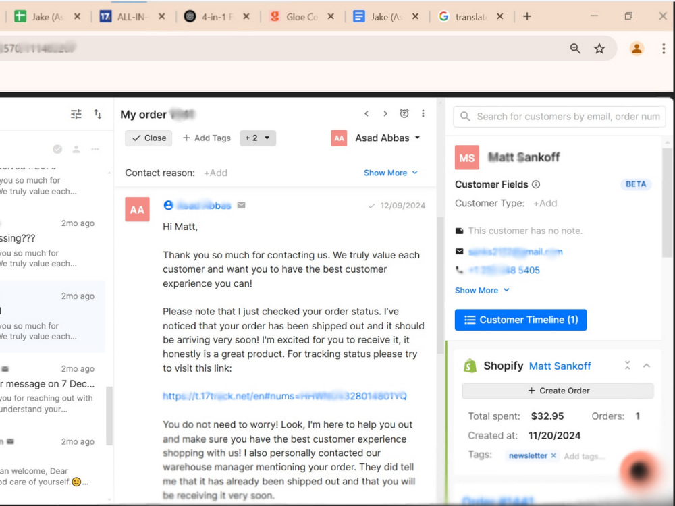The height and width of the screenshot is (506, 675).
Task: Open Matt Sankoff Shopify profile link
Action: coord(560,366)
